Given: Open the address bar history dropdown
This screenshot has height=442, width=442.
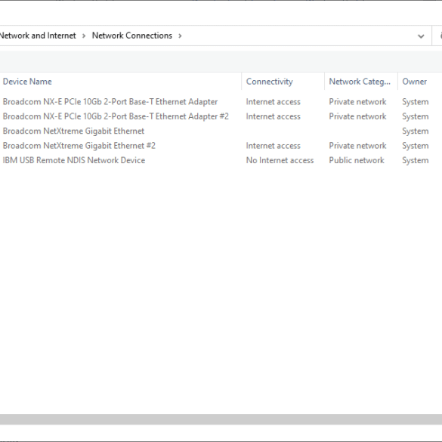Looking at the screenshot, I should coord(421,36).
